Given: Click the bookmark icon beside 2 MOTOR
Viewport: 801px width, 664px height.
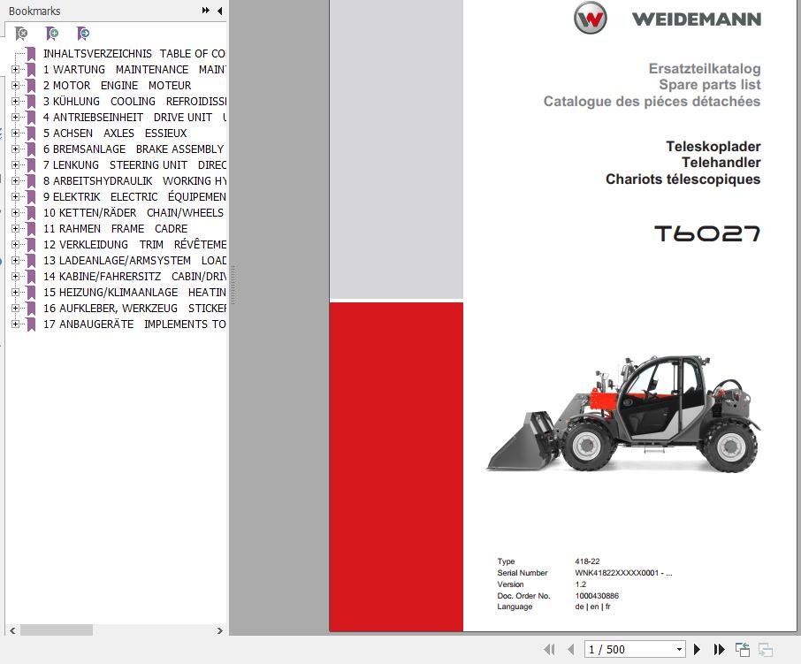Looking at the screenshot, I should [31, 85].
